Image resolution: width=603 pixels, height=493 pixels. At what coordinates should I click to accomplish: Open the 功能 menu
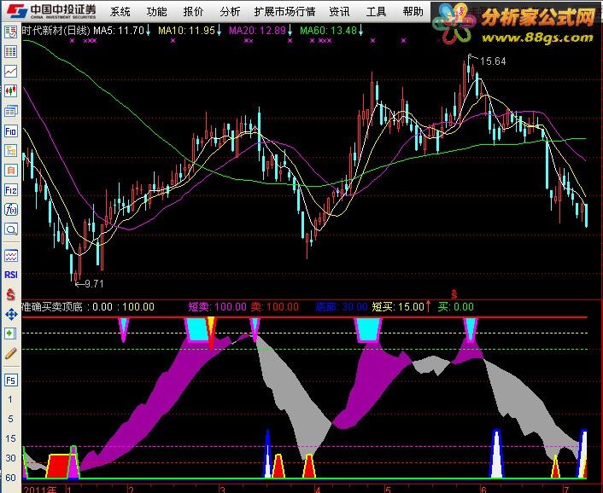157,12
